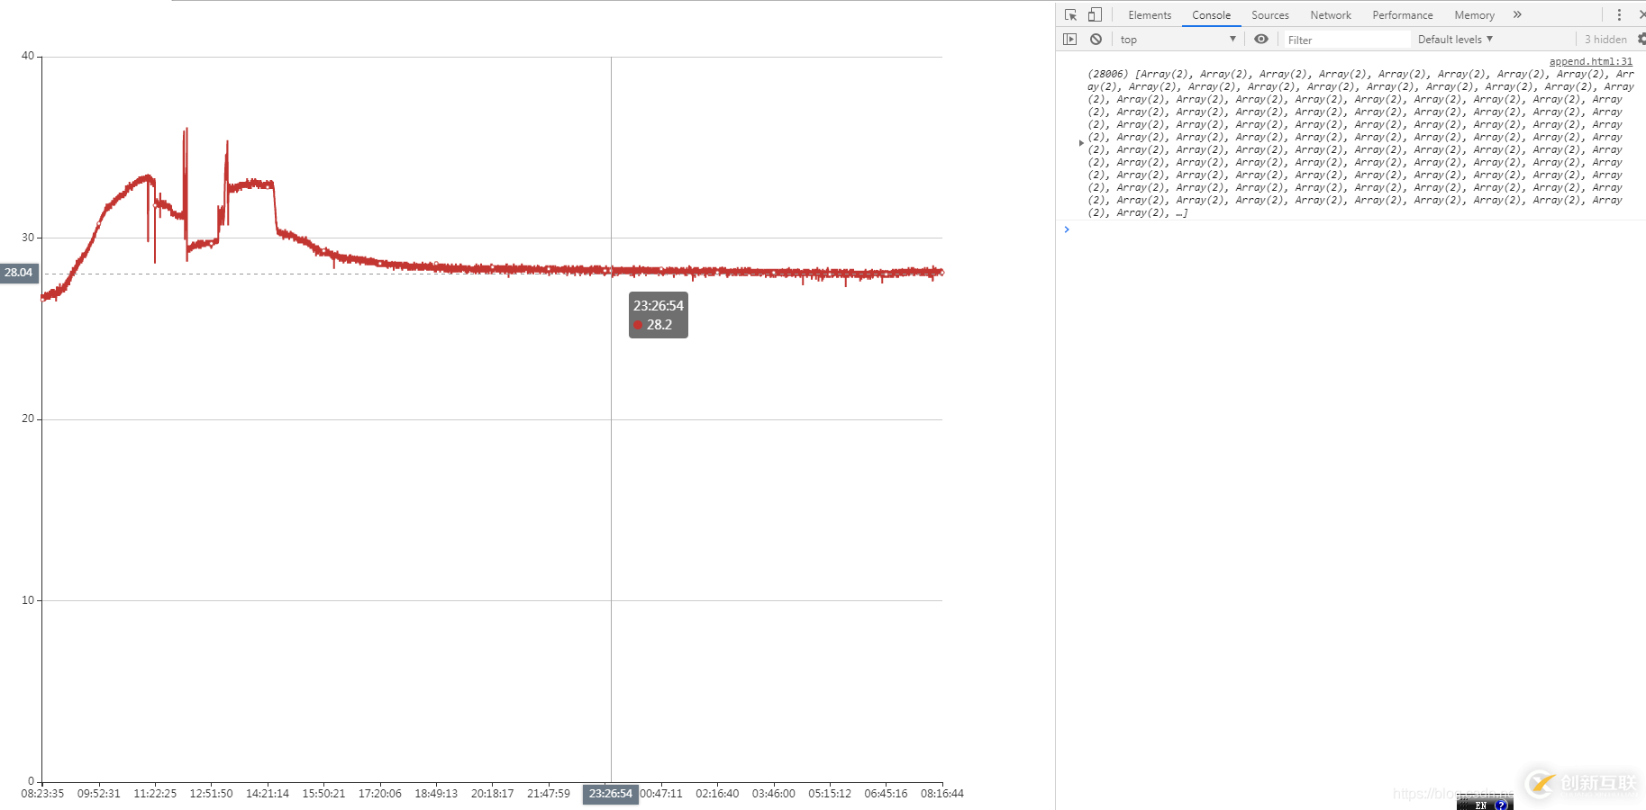The height and width of the screenshot is (810, 1646).
Task: Show the console sidebar icon
Action: pos(1069,39)
